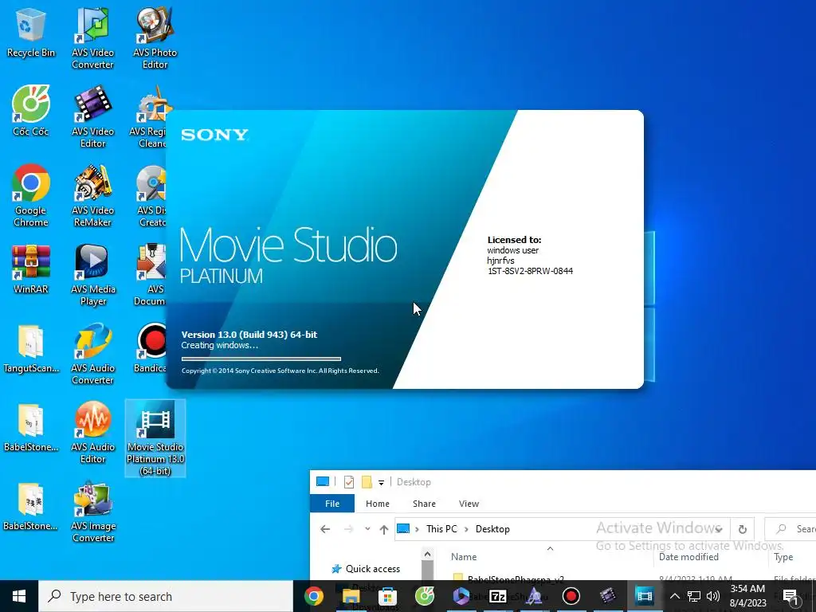Screen dimensions: 816x612
Task: Click the Bandicam record icon in taskbar
Action: [x=571, y=596]
